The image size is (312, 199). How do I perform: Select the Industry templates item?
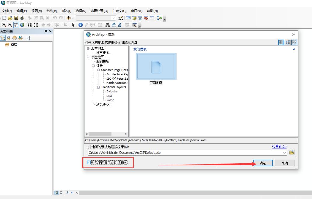coord(112,91)
